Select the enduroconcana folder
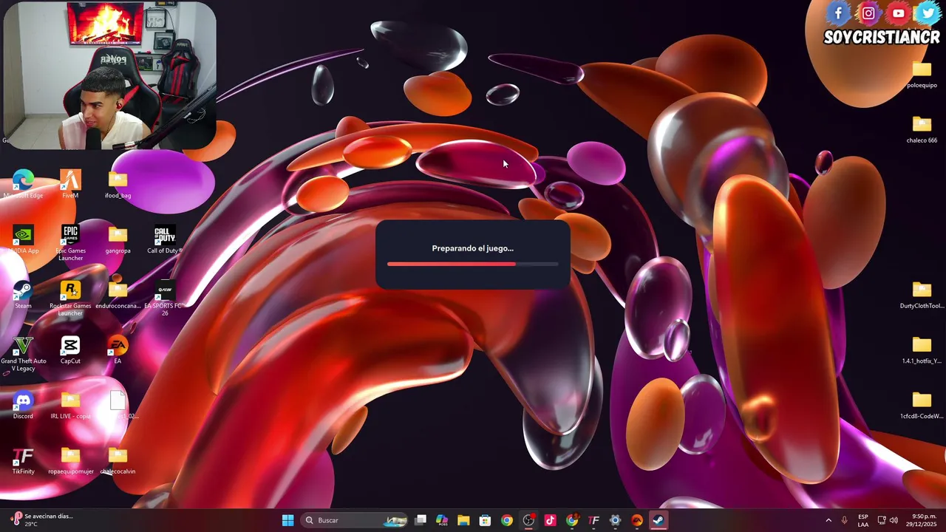 [118, 294]
